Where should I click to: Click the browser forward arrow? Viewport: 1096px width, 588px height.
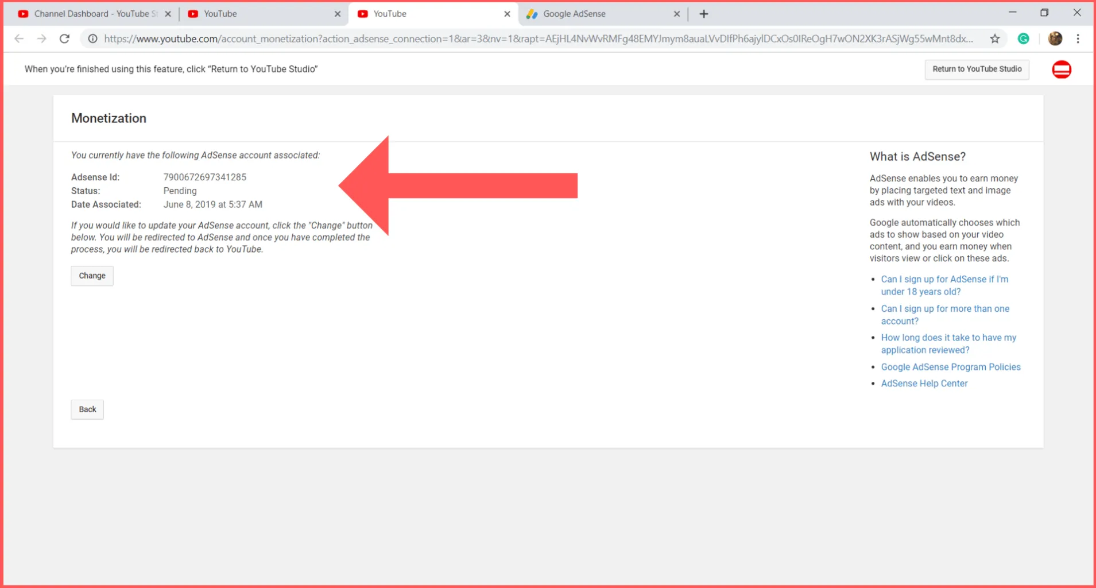[x=41, y=38]
